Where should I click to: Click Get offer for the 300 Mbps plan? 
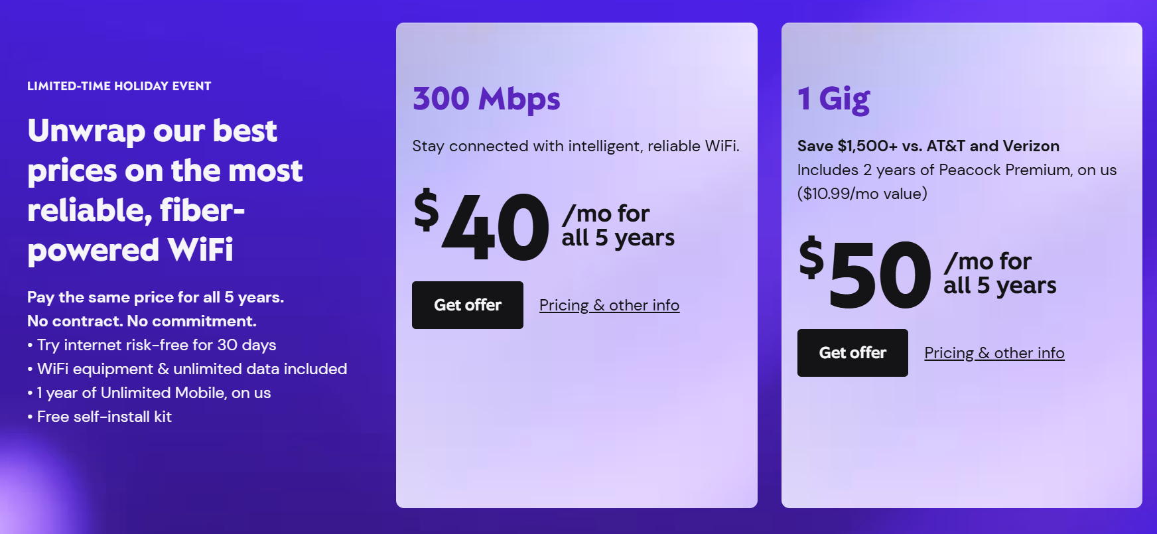[467, 305]
